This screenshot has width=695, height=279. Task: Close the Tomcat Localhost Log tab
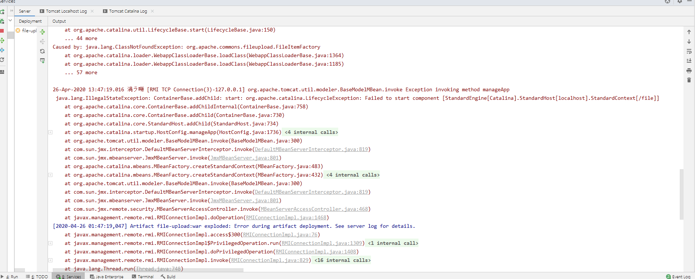coord(92,11)
